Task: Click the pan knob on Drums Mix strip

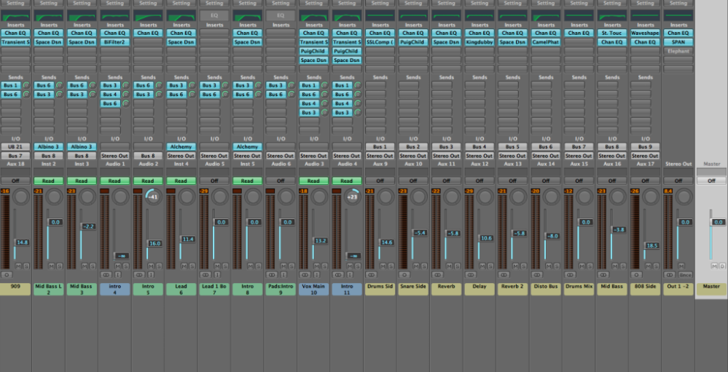Action: tap(584, 197)
